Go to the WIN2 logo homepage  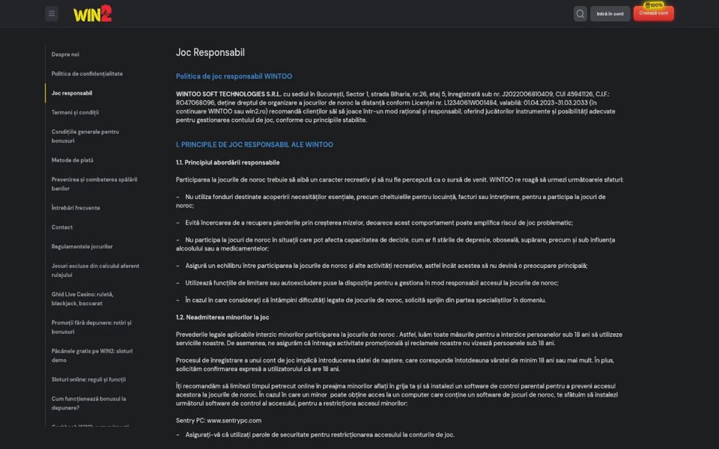(93, 13)
